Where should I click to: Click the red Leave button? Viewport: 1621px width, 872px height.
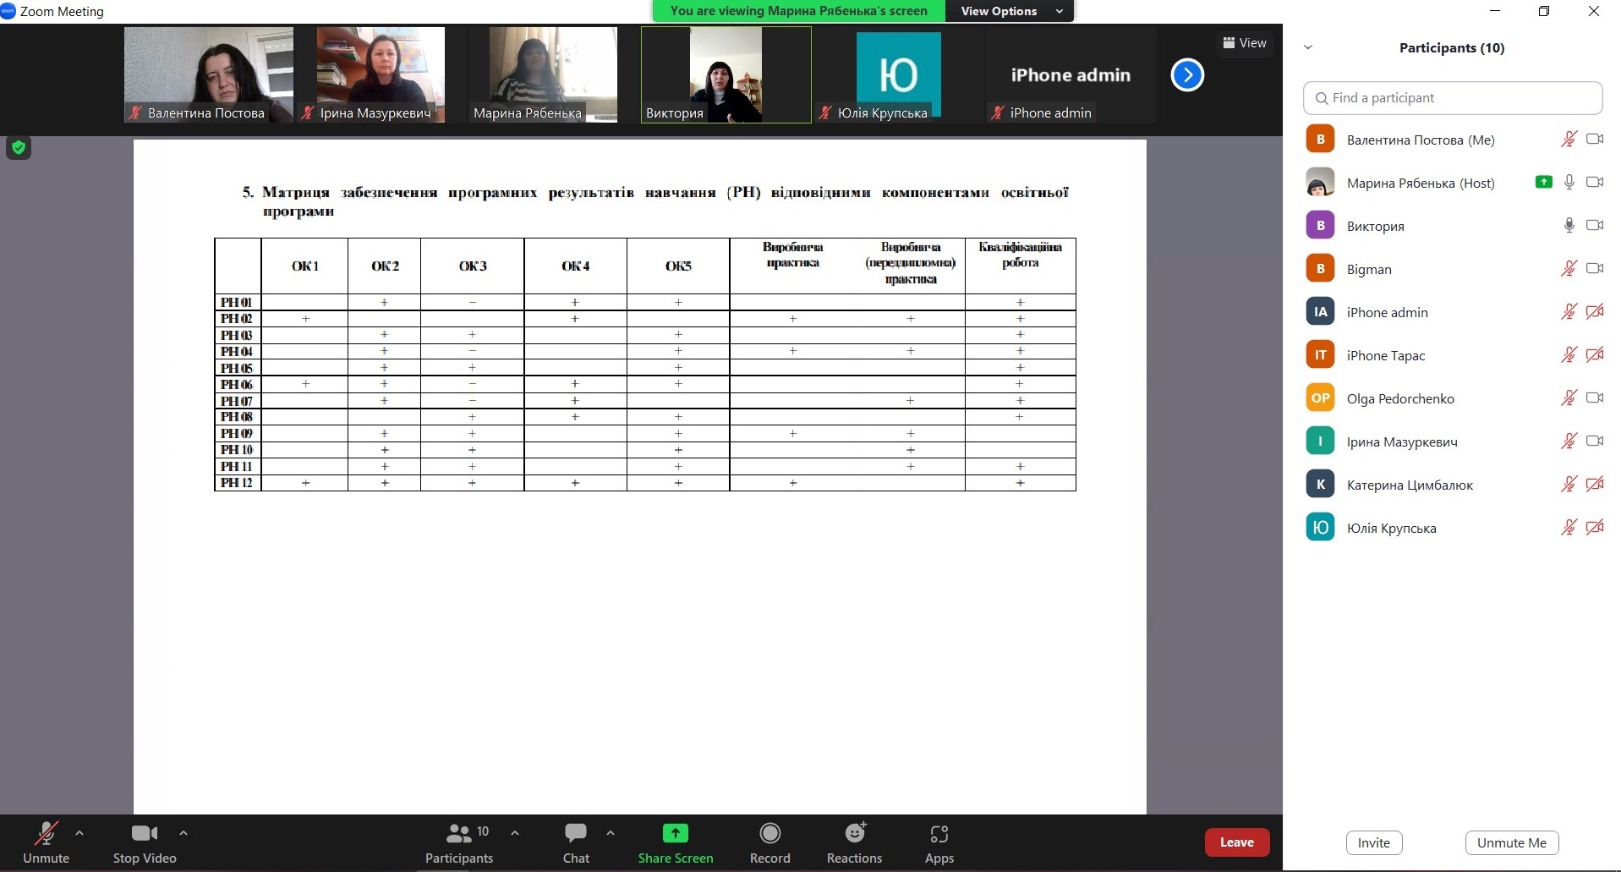click(x=1236, y=842)
